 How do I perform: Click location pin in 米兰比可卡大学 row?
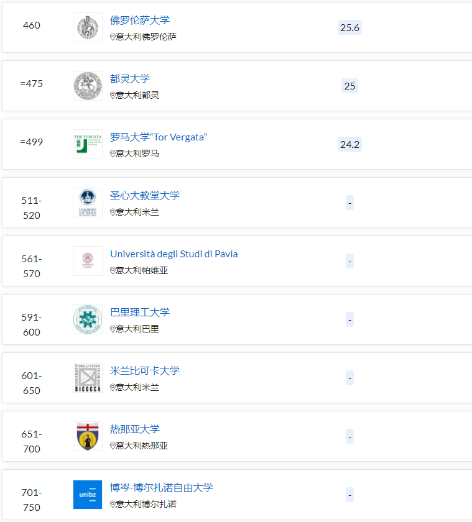(113, 388)
